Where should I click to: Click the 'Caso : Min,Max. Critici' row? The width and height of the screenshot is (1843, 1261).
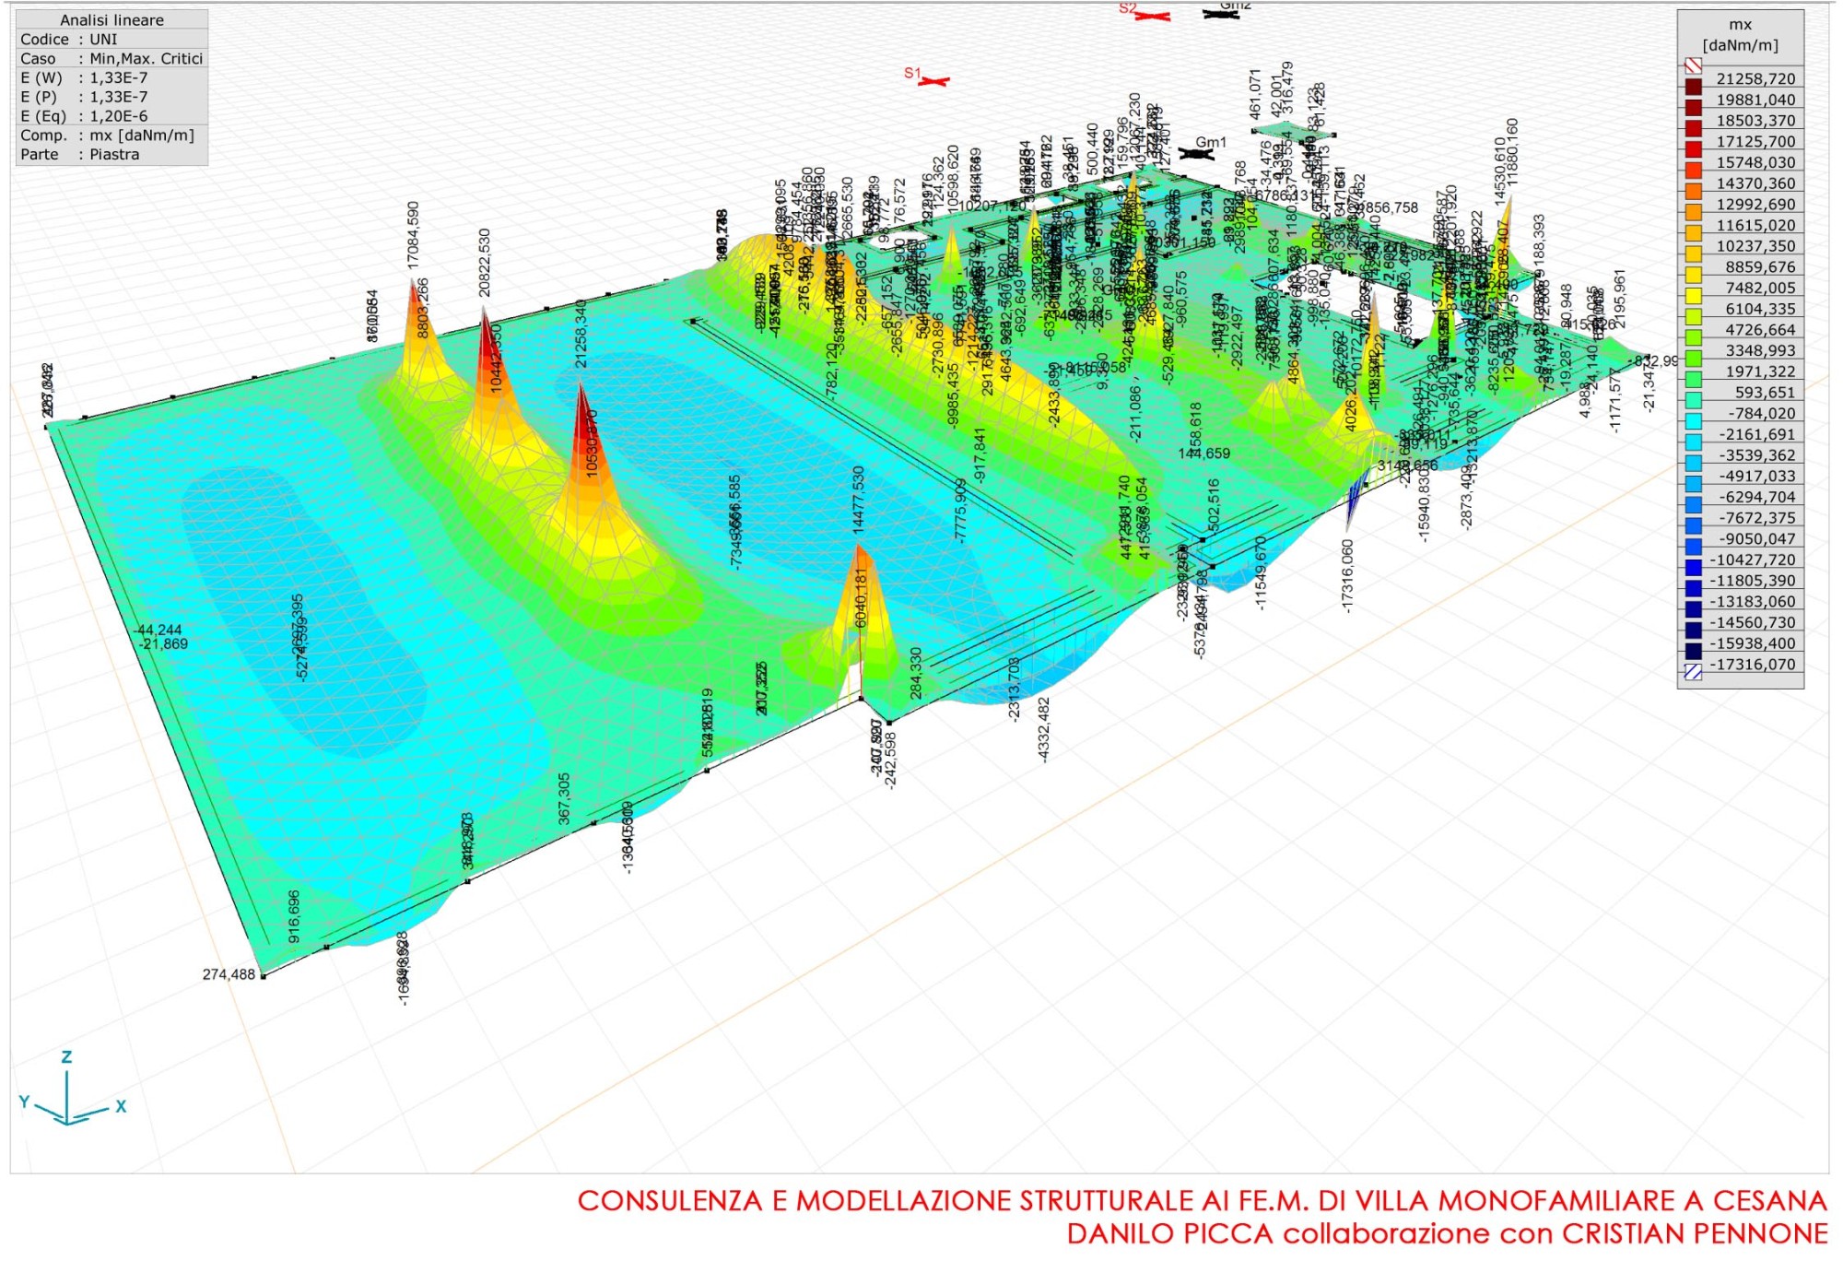[112, 58]
